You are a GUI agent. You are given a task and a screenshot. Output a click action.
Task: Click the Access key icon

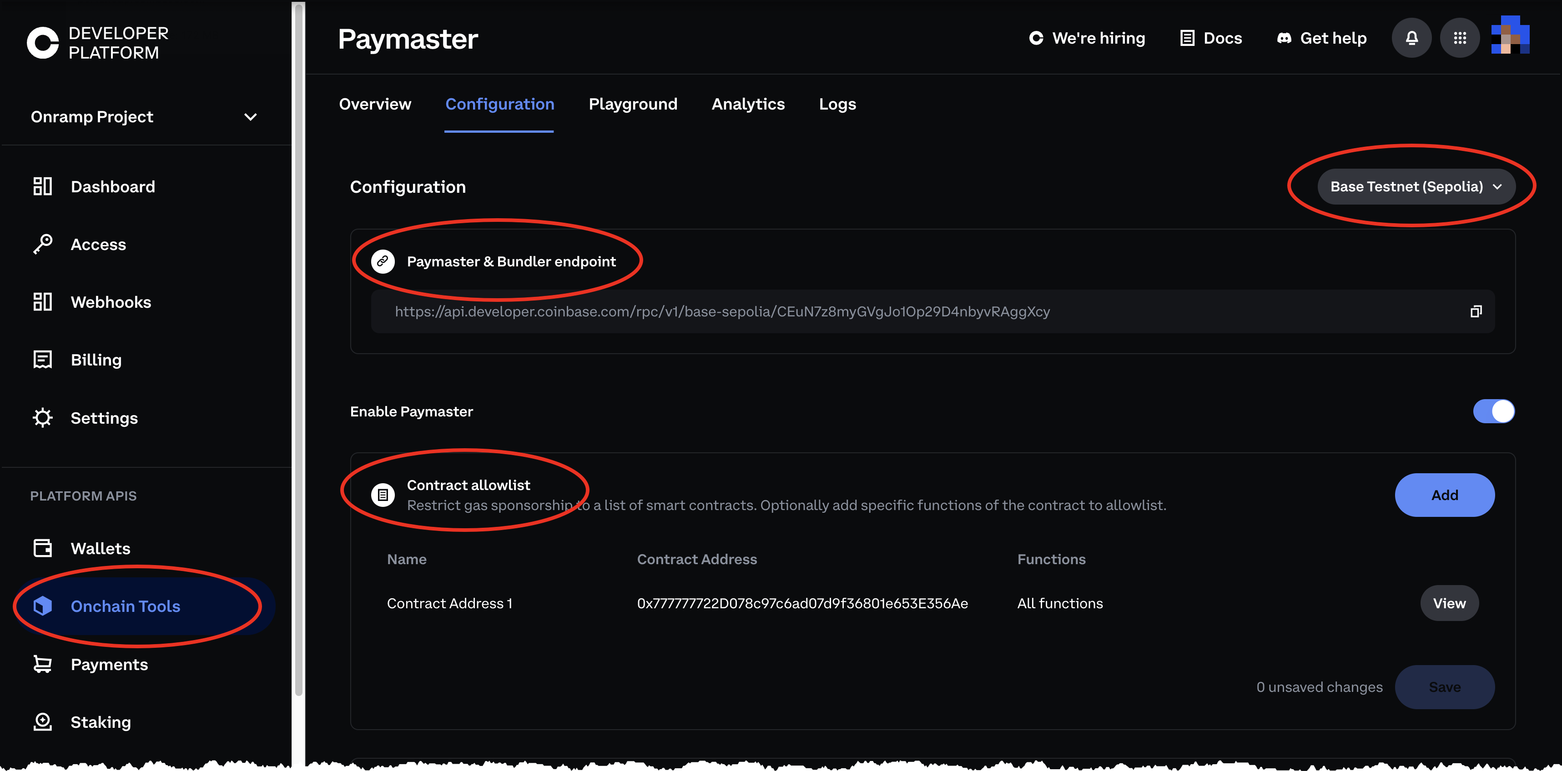click(42, 244)
